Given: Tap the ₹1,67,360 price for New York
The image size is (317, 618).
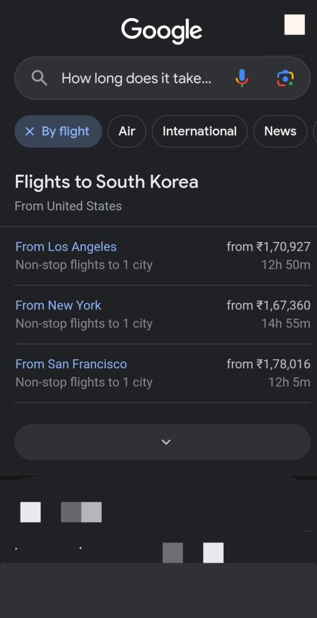Looking at the screenshot, I should coord(268,305).
